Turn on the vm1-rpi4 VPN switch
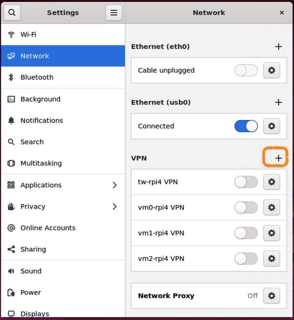Image resolution: width=294 pixels, height=320 pixels. [246, 233]
